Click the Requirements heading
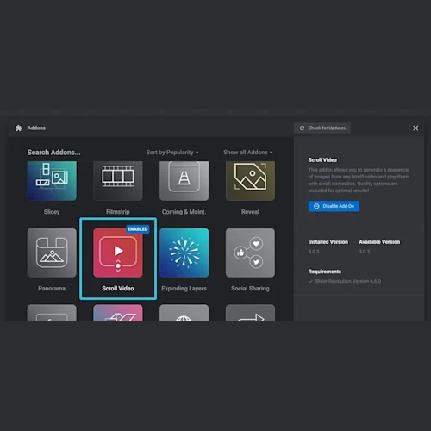Screen dimensions: 431x431 coord(325,272)
